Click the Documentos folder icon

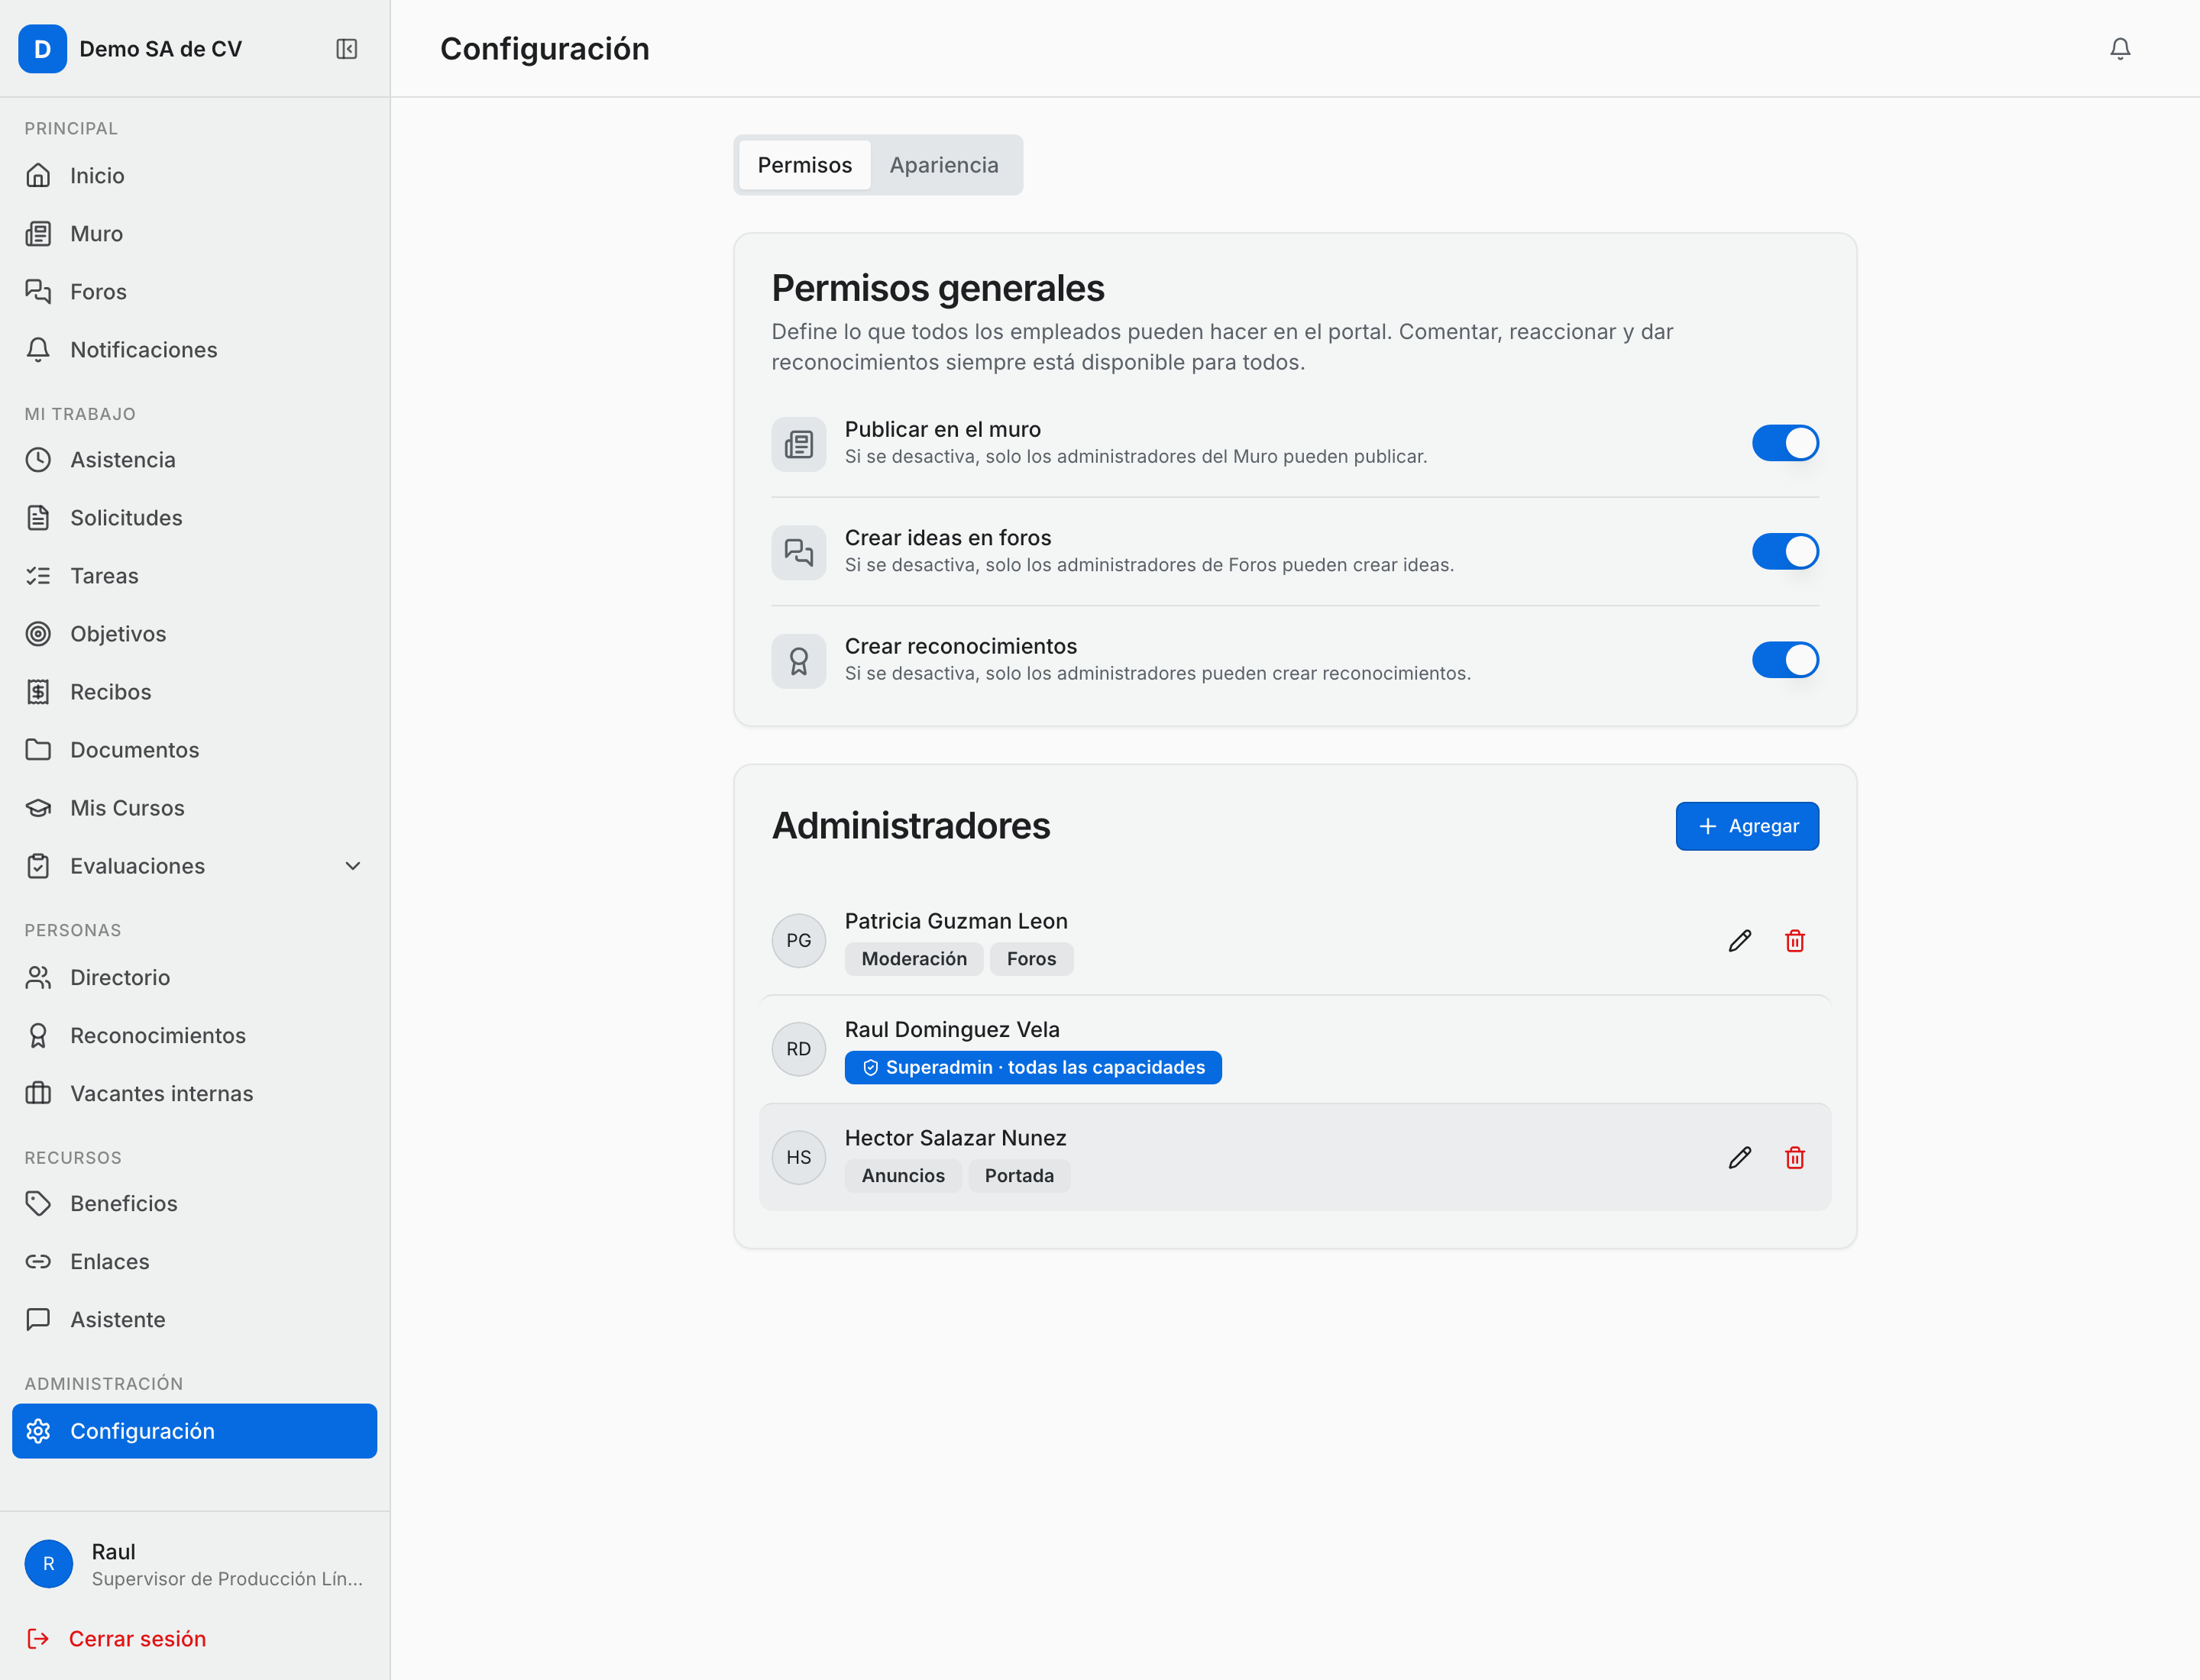click(x=38, y=750)
